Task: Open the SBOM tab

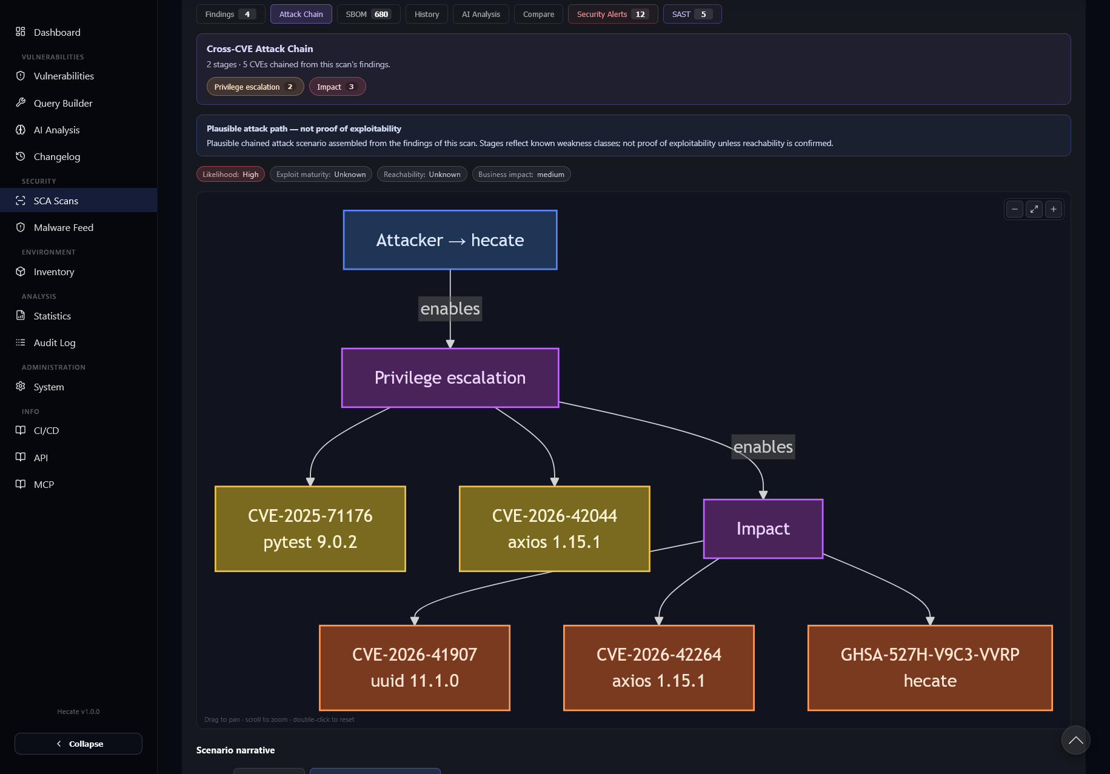Action: point(368,14)
